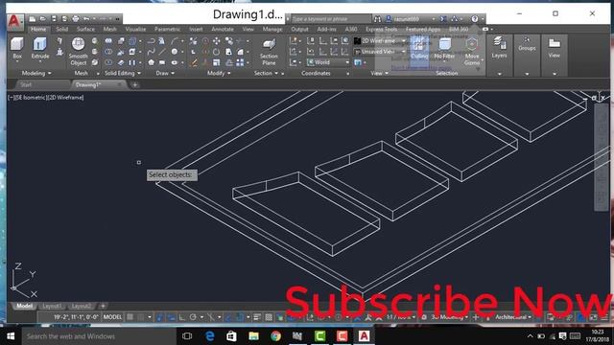This screenshot has height=345, width=614.
Task: Expand the Layers panel button
Action: (499, 56)
